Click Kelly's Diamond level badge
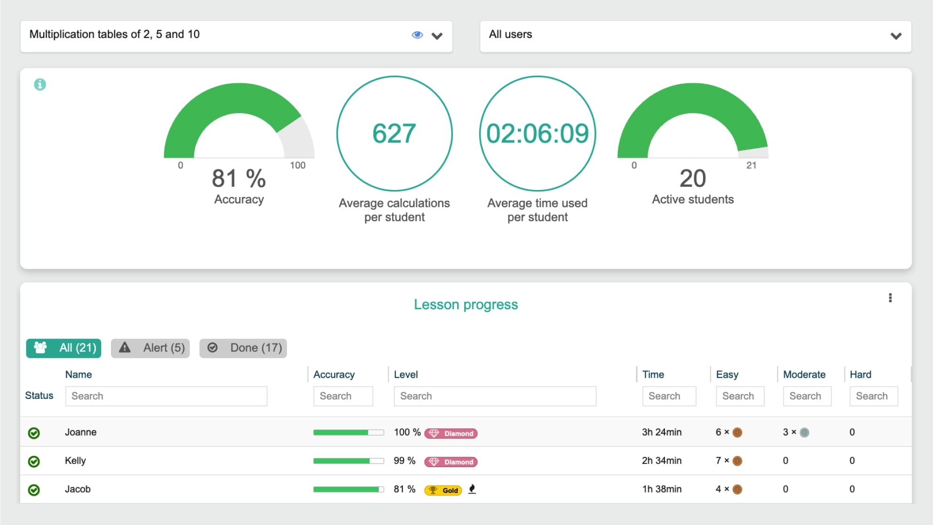933x525 pixels. [451, 462]
